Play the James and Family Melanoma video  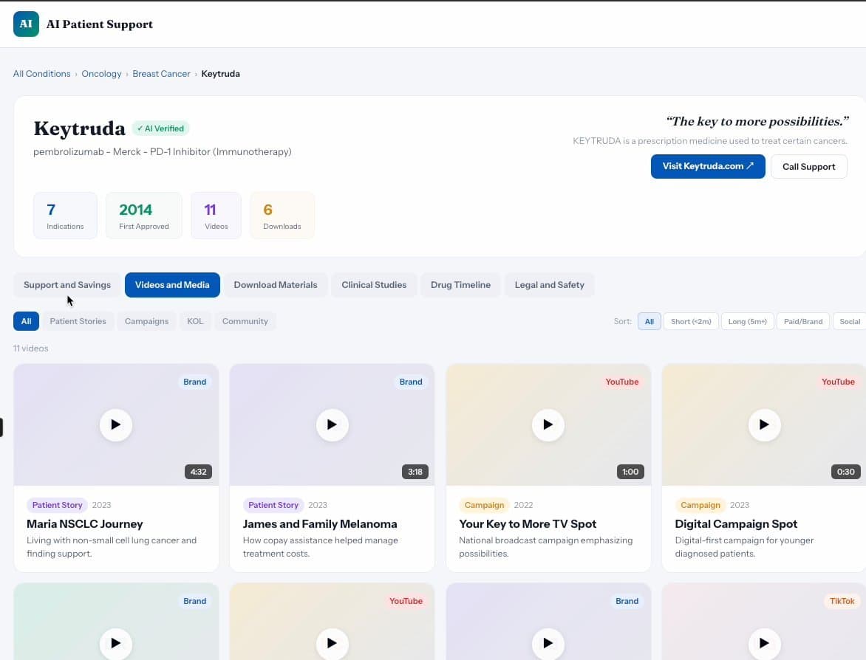(x=332, y=424)
